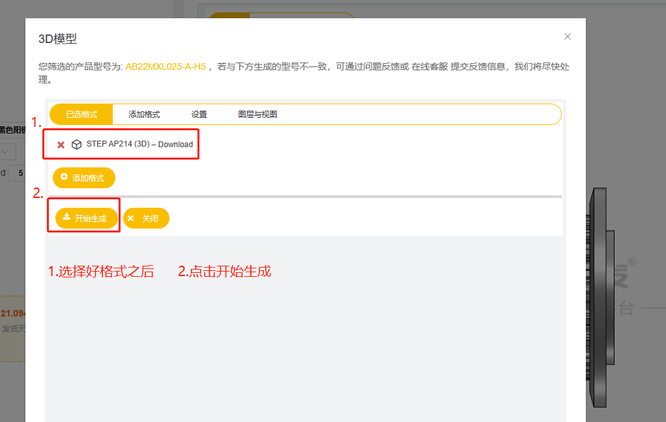Select the 已选格式 tab

[80, 114]
